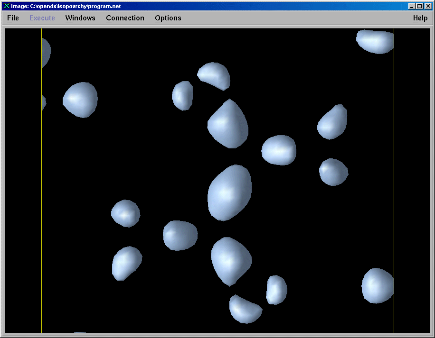
Task: Minimize the Image window
Action: [x=412, y=6]
